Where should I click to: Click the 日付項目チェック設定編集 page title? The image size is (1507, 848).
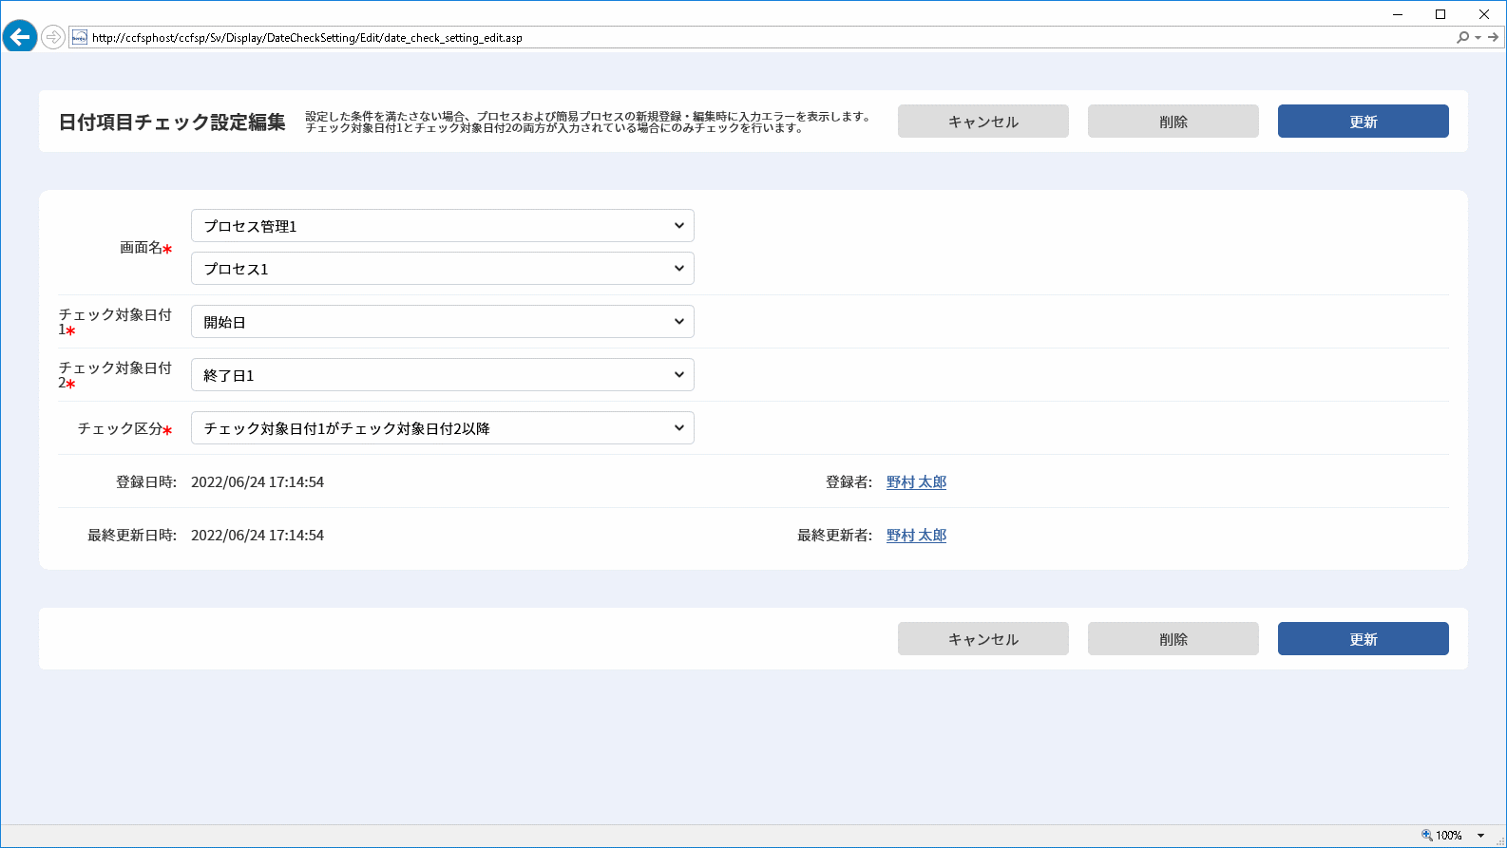pyautogui.click(x=172, y=122)
